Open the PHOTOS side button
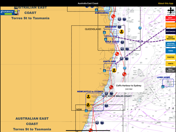 pyautogui.click(x=171, y=57)
